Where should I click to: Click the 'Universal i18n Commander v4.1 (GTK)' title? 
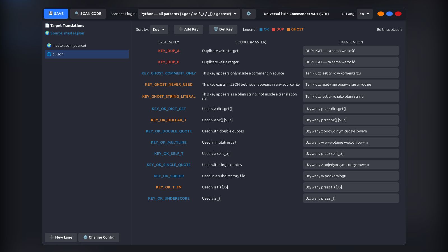point(296,14)
